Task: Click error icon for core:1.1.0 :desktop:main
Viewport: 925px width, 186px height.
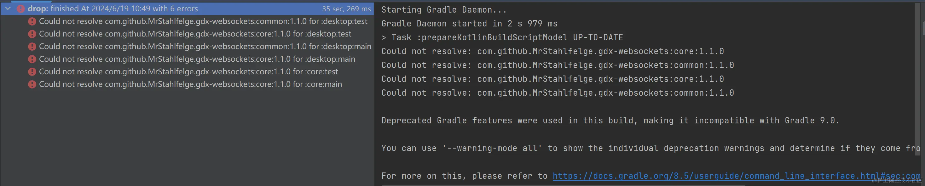Action: [x=32, y=59]
